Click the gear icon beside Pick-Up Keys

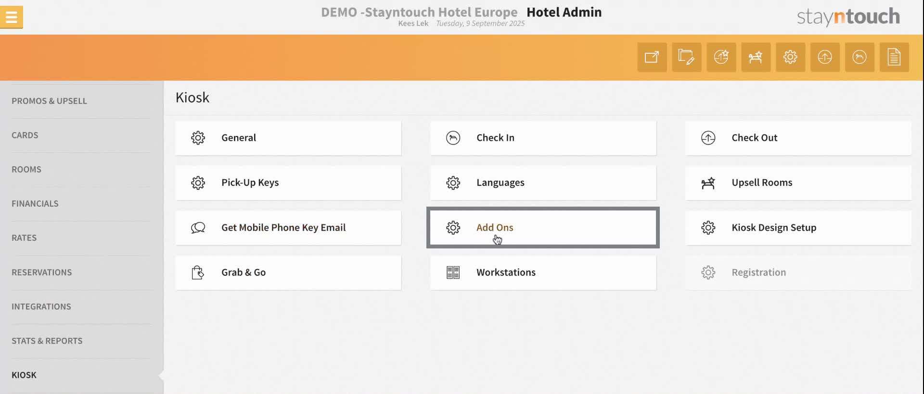coord(198,183)
